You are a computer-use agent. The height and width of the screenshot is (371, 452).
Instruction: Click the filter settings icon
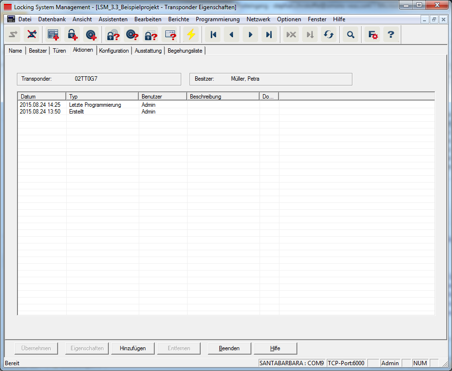[x=372, y=35]
